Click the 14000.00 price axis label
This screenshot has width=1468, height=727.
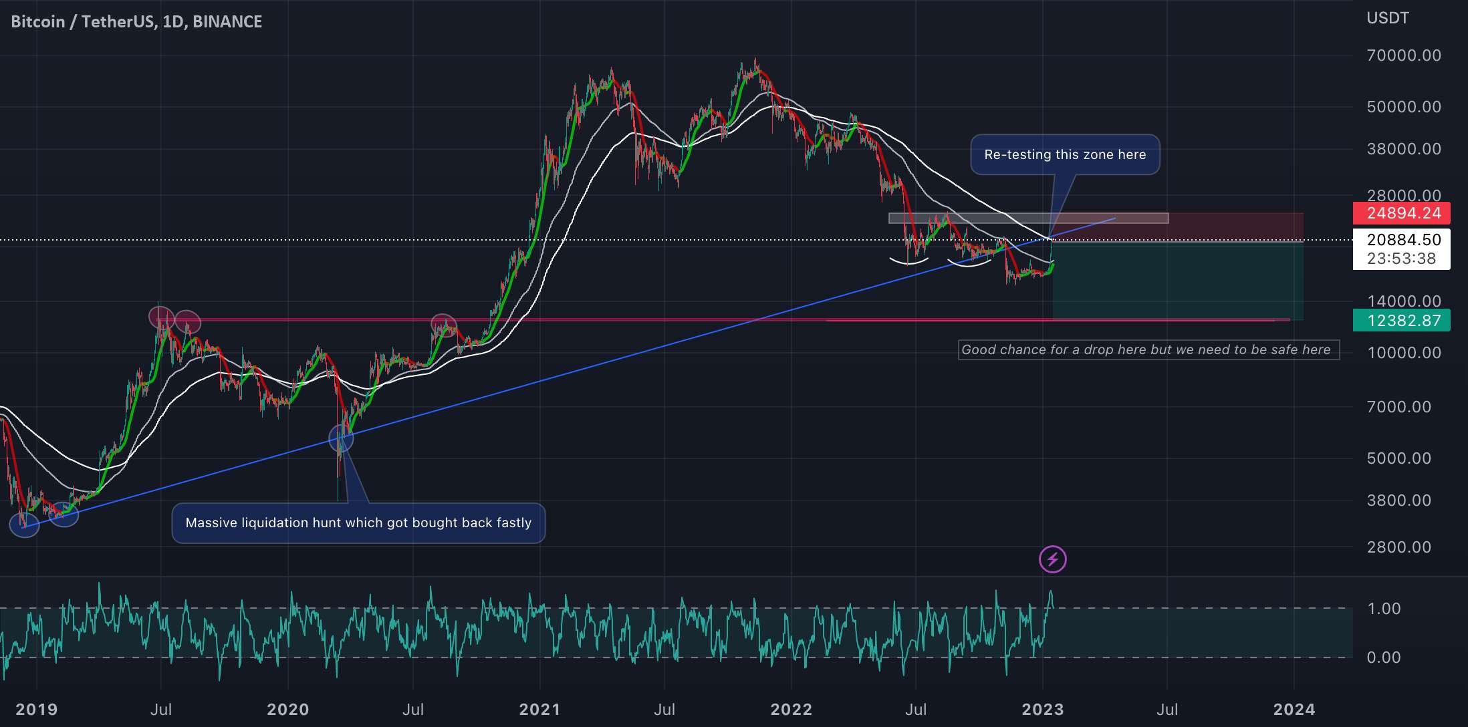tap(1404, 301)
